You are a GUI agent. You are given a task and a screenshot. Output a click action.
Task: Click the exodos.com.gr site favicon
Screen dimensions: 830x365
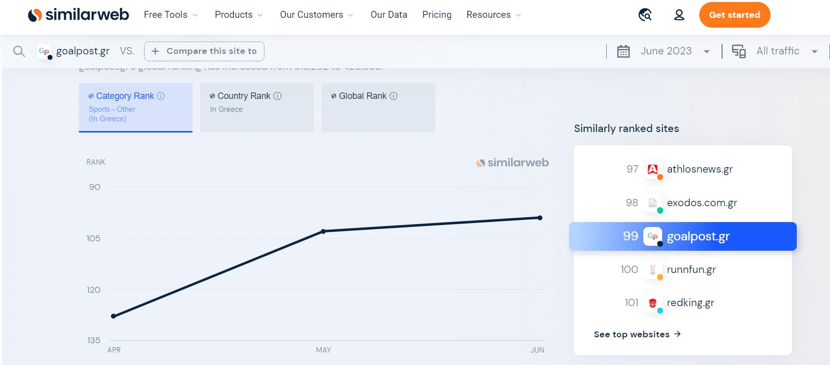[x=653, y=203]
